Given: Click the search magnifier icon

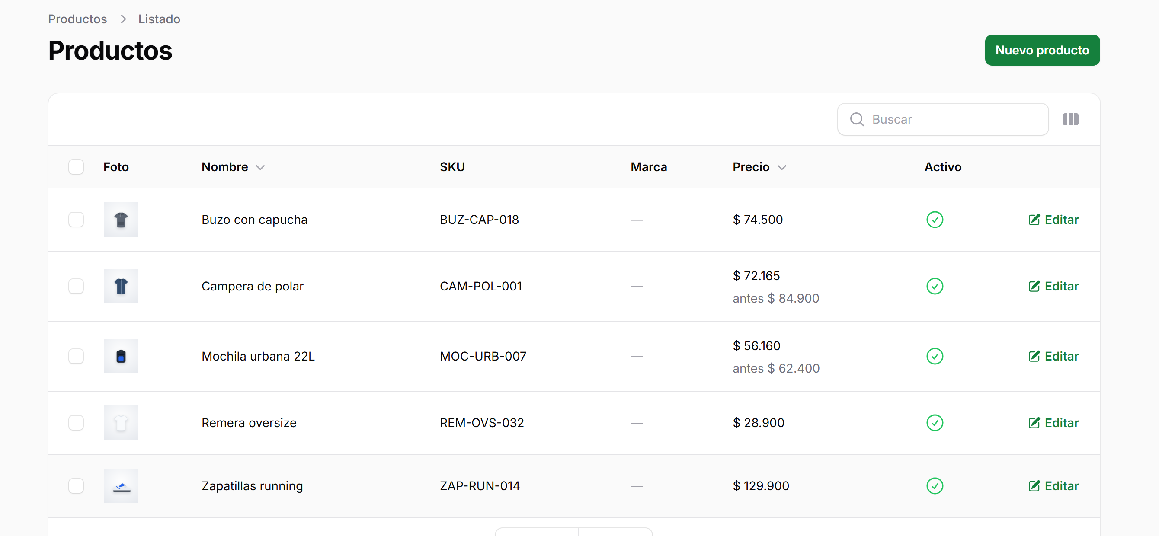Looking at the screenshot, I should tap(857, 119).
